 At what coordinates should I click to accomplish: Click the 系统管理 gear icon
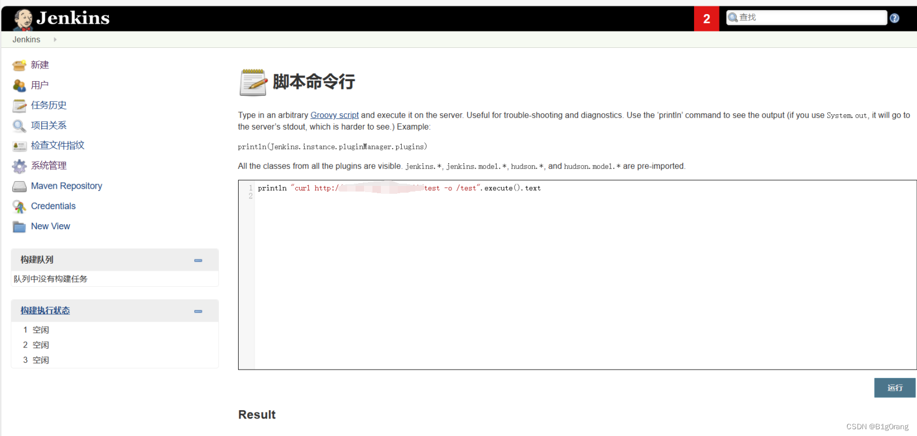coord(19,166)
